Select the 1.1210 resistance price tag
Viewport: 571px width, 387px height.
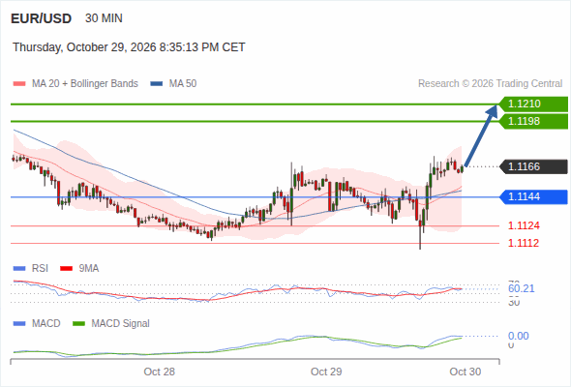[533, 104]
